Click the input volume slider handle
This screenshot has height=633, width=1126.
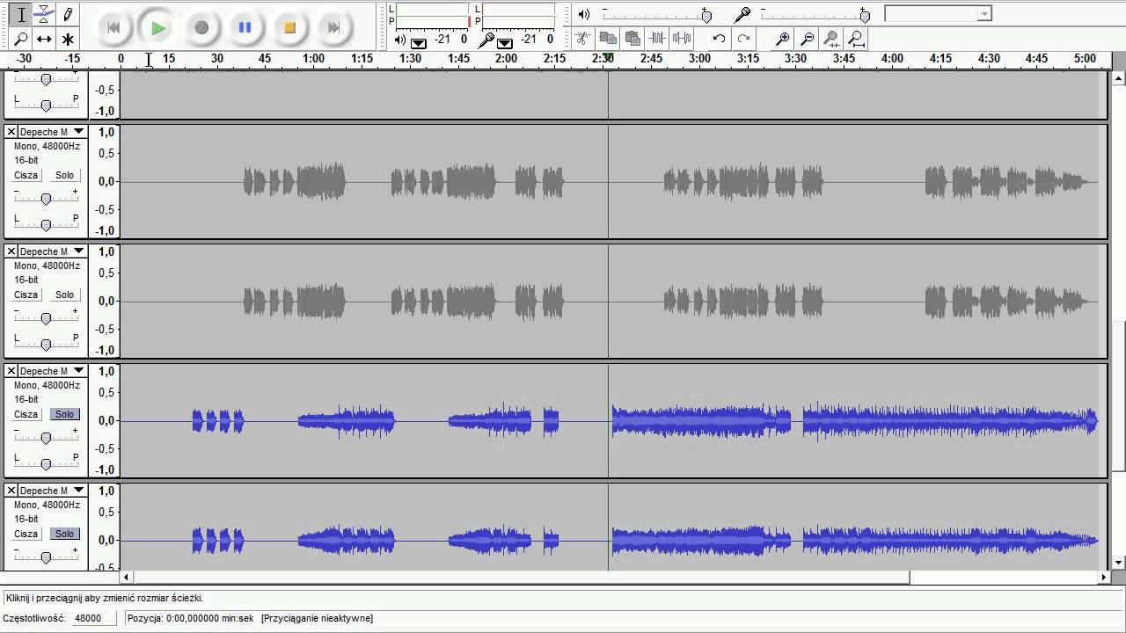[x=865, y=16]
